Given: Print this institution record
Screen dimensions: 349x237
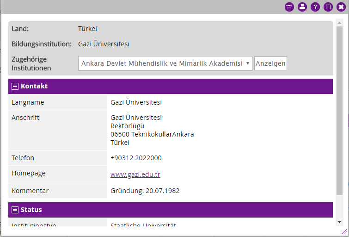Looking at the screenshot, I should 302,7.
